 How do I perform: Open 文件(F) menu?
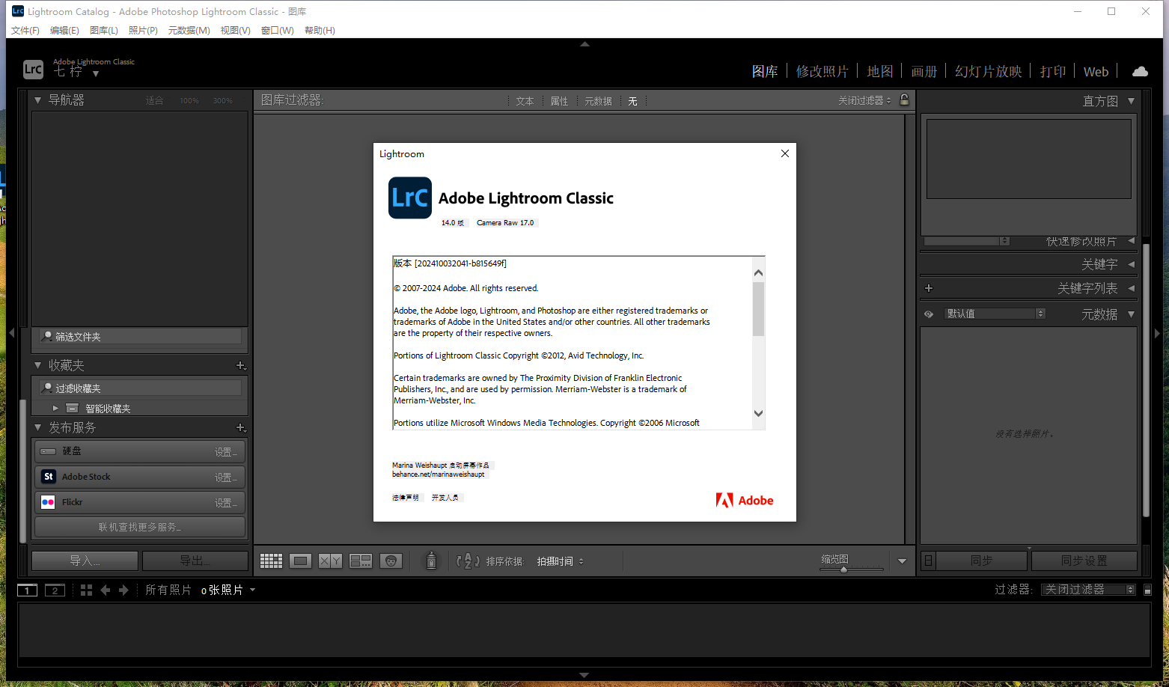coord(25,31)
